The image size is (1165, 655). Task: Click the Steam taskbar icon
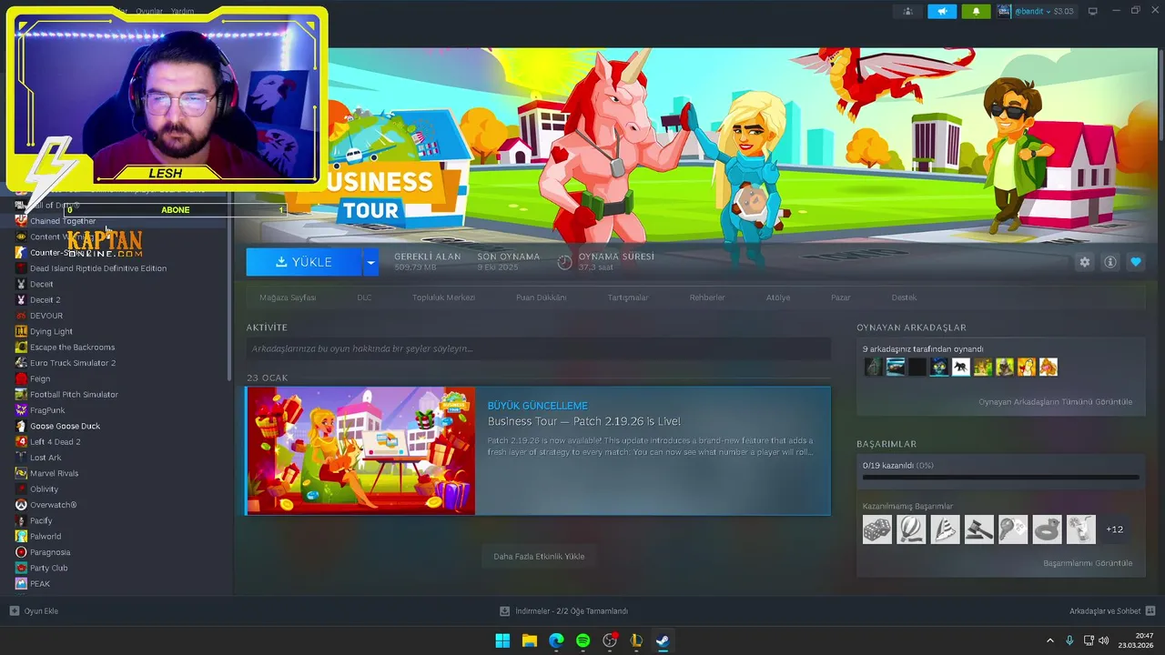(663, 640)
